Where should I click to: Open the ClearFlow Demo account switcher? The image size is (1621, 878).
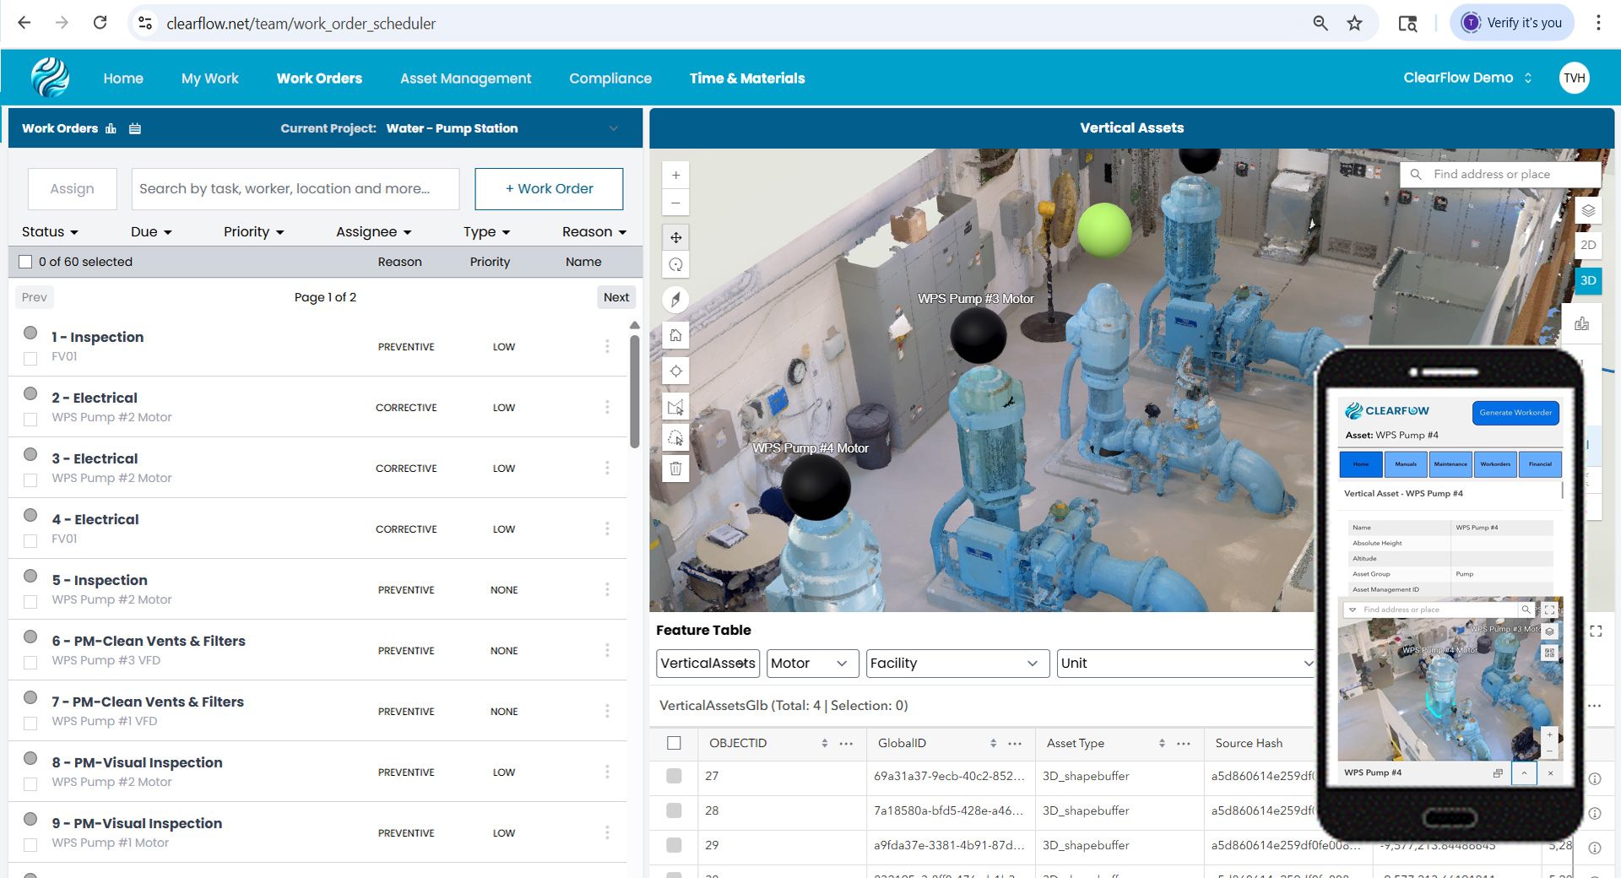coord(1467,78)
